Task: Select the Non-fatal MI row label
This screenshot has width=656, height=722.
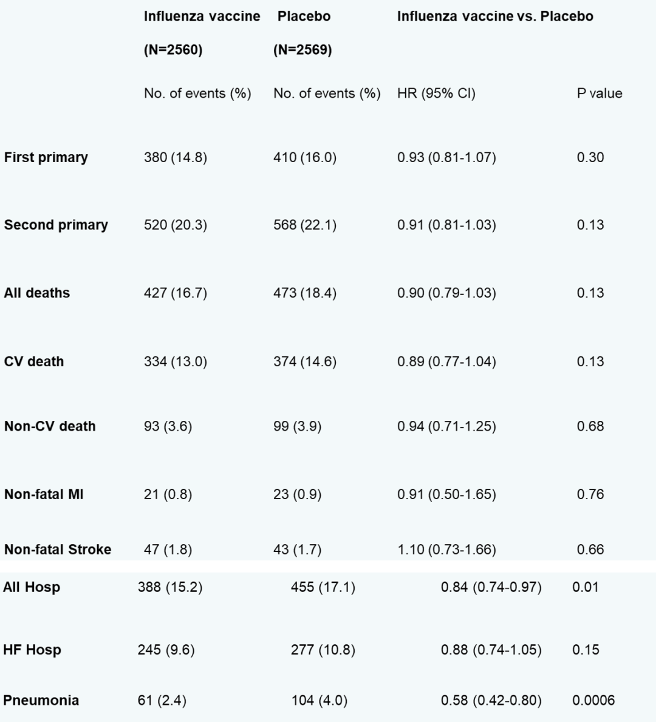Action: point(44,494)
